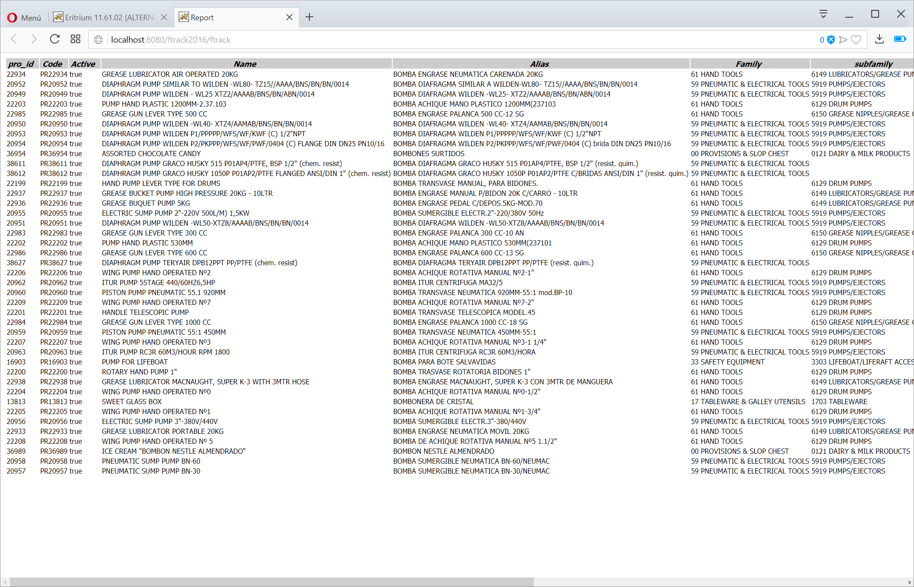Select subfamily 1703 TABLEWARE

coord(839,402)
